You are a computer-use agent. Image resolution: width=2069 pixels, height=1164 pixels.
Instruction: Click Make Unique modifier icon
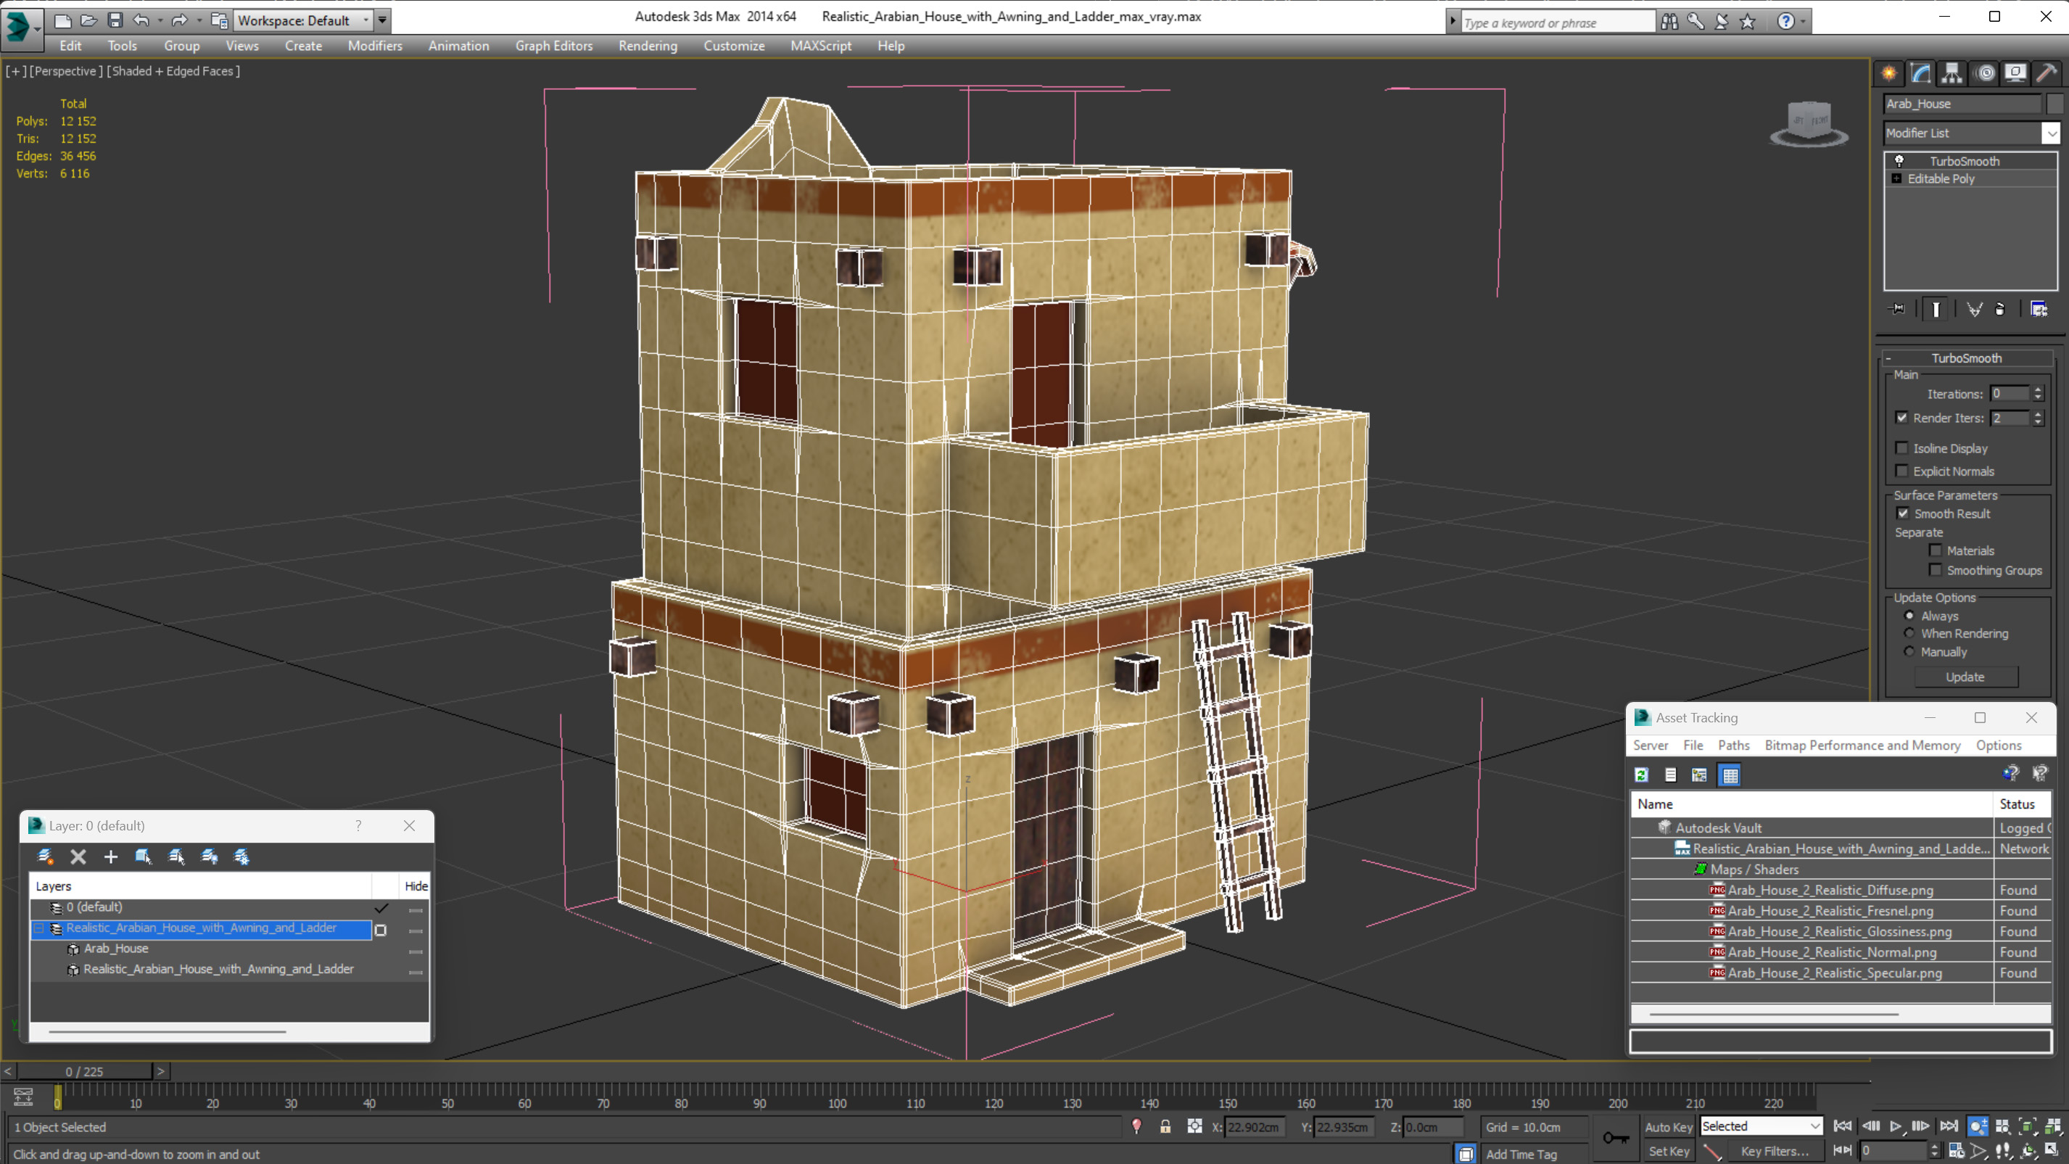coord(1974,309)
